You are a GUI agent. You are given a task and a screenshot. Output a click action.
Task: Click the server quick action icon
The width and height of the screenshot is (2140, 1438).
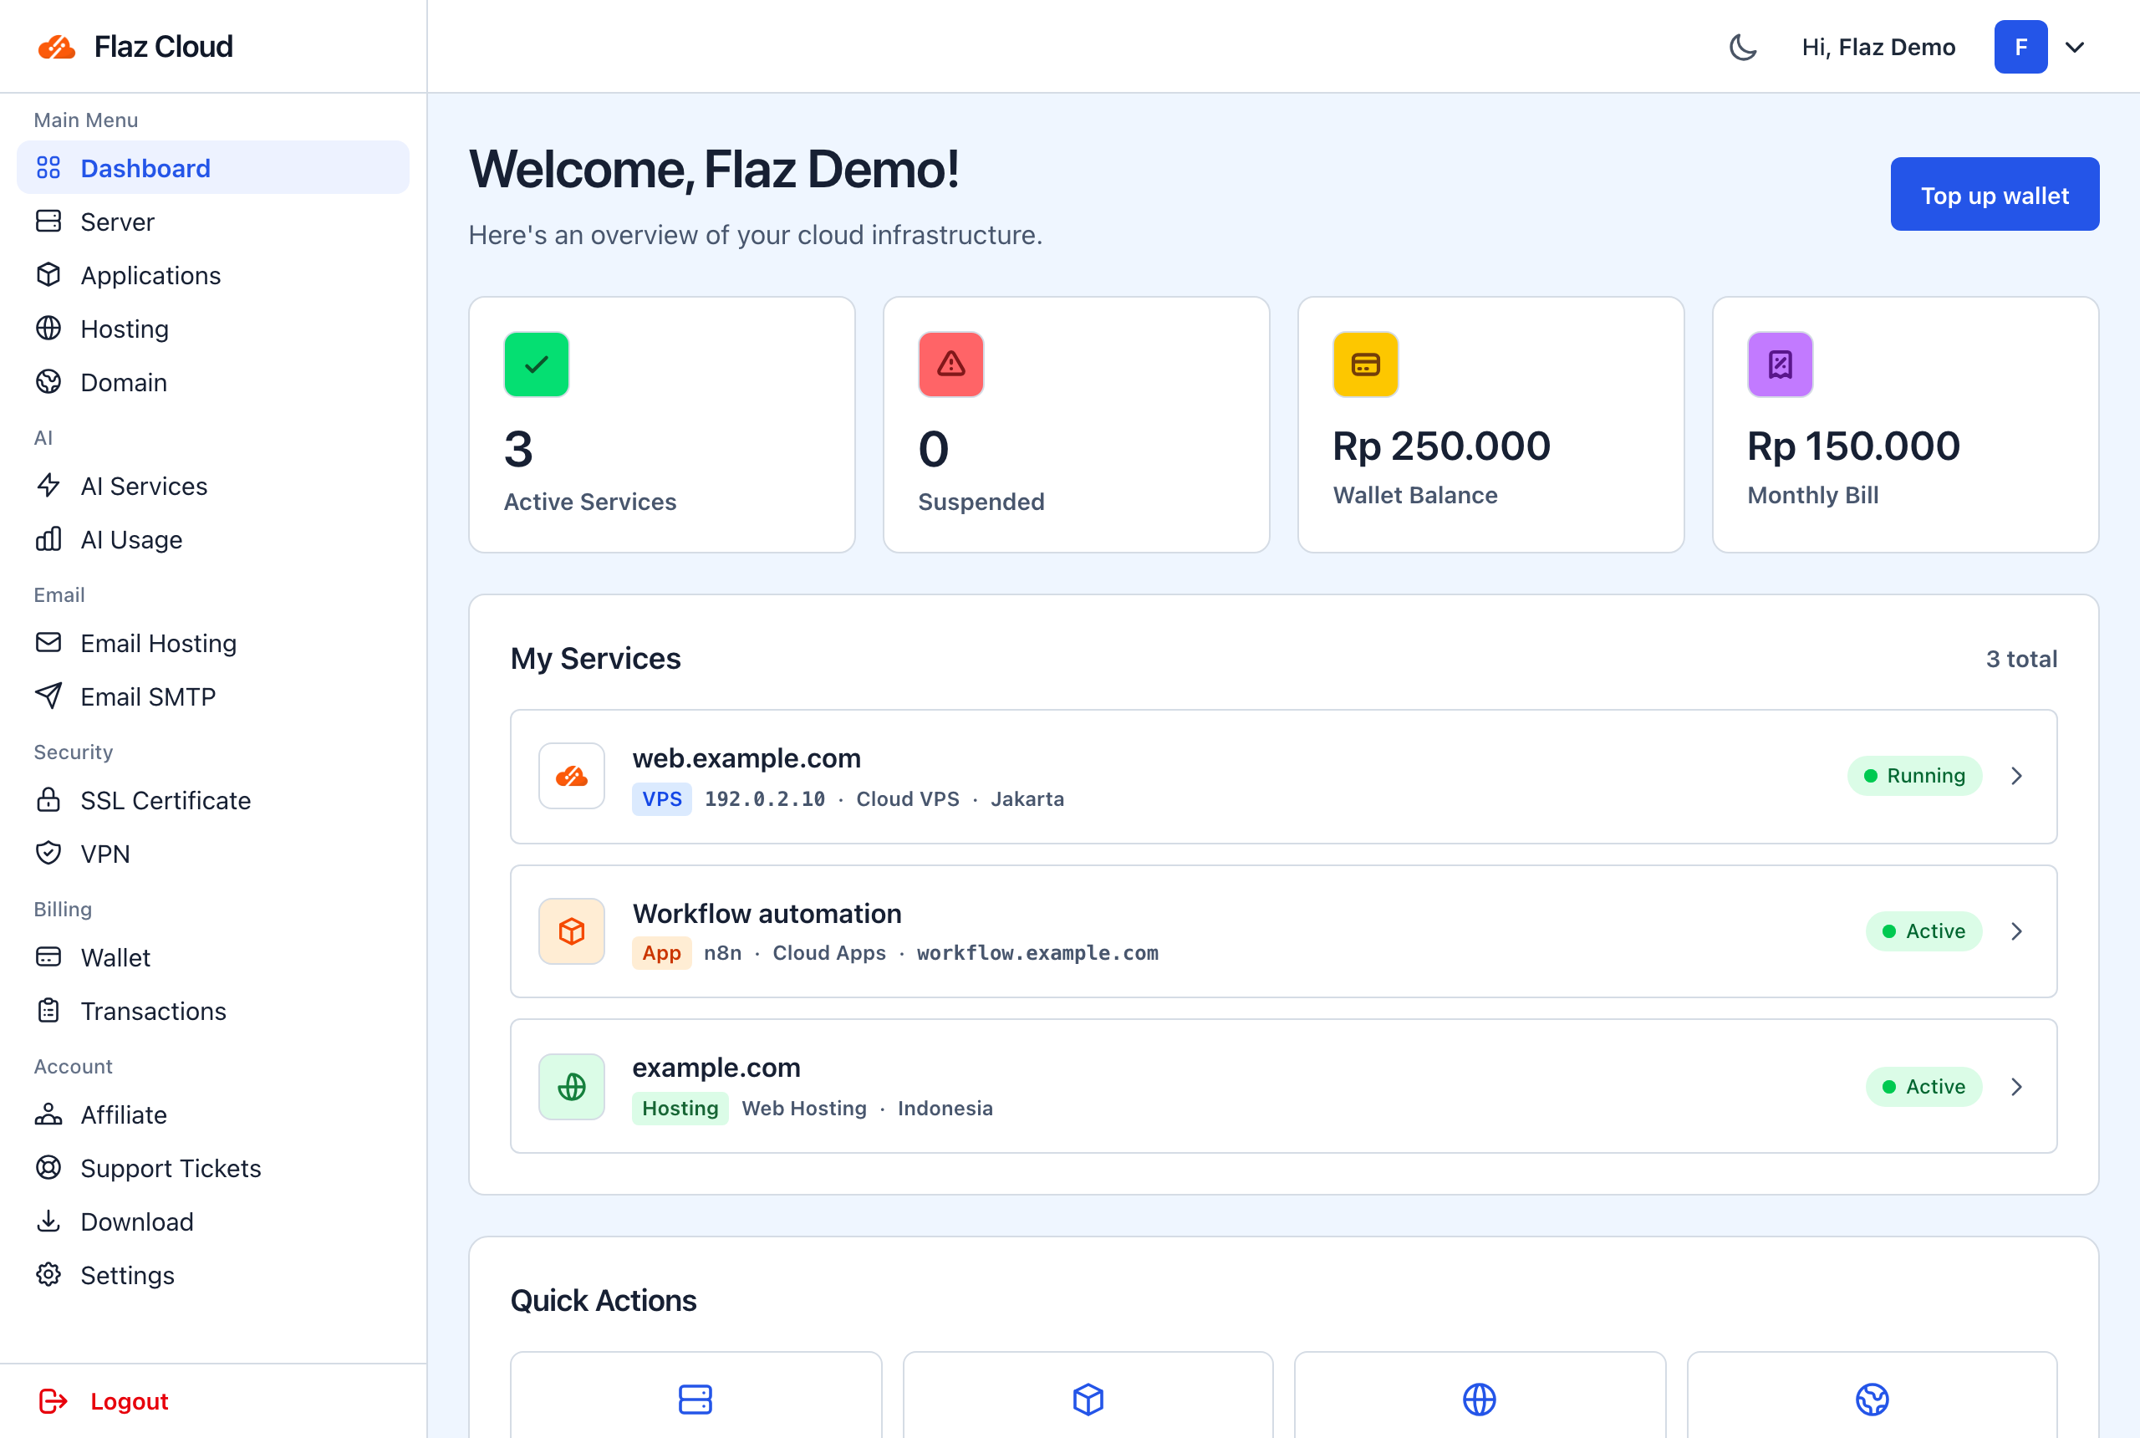pos(695,1400)
